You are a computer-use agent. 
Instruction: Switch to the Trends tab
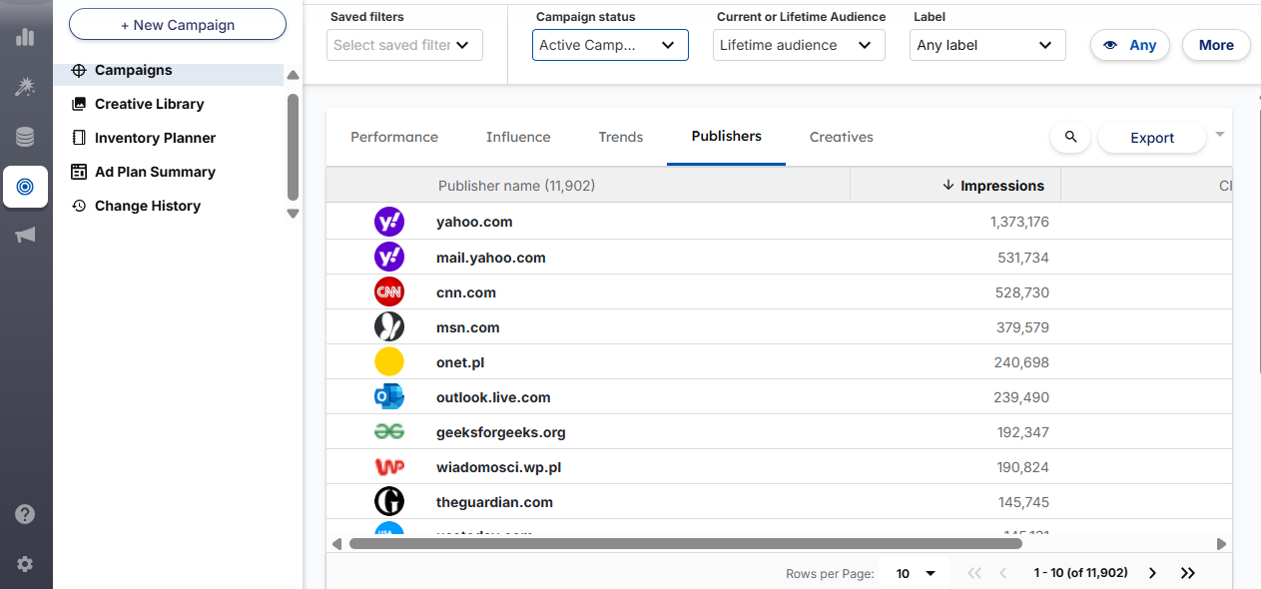(x=620, y=137)
